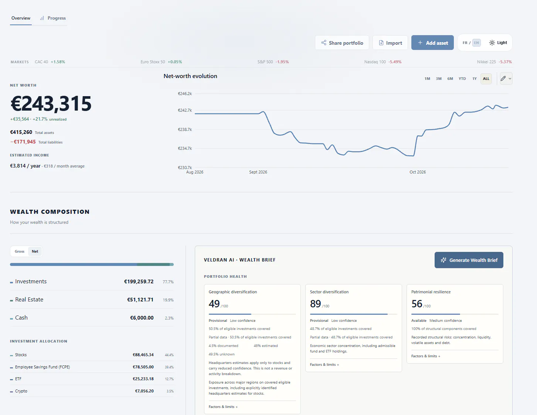Switch to the Overview tab
Screen dimensions: 537x415
pyautogui.click(x=21, y=18)
